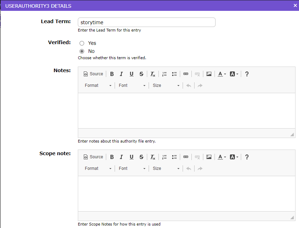This screenshot has width=299, height=228.
Task: Toggle Bold in Scope note editor
Action: 112,157
